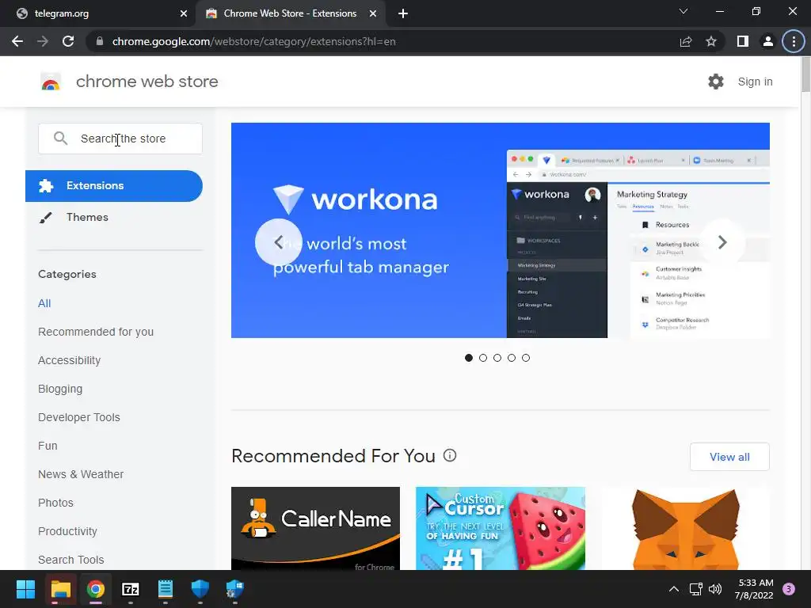Select third carousel indicator dot

click(497, 358)
